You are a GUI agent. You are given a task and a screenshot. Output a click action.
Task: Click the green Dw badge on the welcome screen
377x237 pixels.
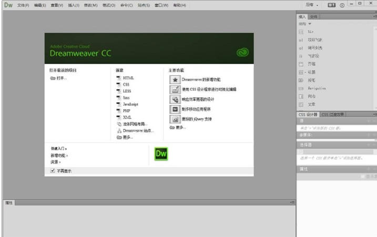point(161,154)
